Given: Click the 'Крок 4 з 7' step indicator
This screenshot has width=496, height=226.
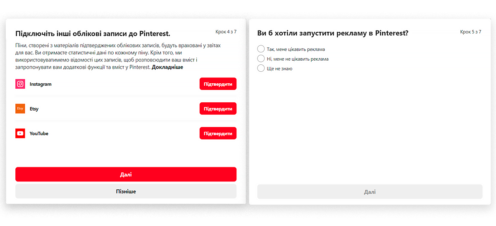Looking at the screenshot, I should point(226,32).
